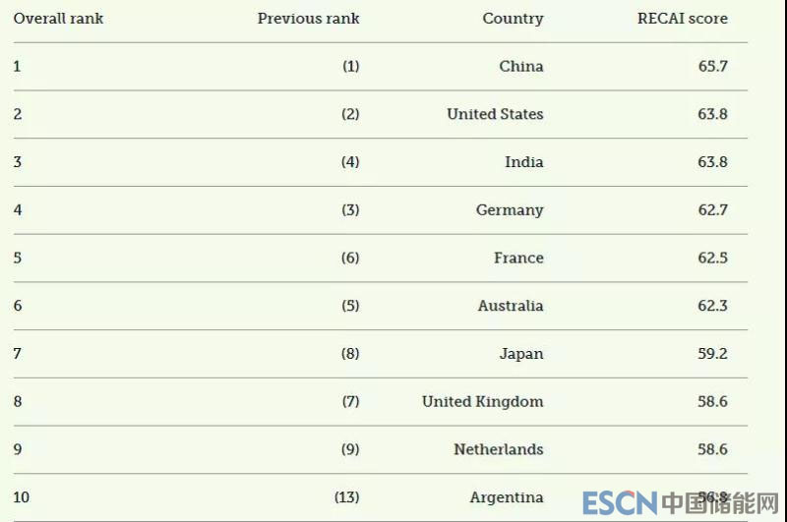Image resolution: width=787 pixels, height=522 pixels.
Task: Click China's 65.7 RECAI score
Action: tap(712, 67)
